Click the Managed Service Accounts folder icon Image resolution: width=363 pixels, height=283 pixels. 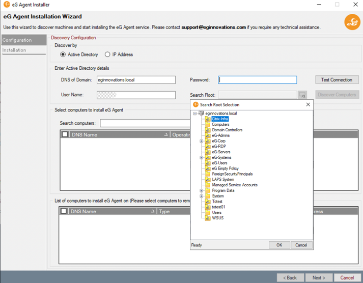point(208,185)
